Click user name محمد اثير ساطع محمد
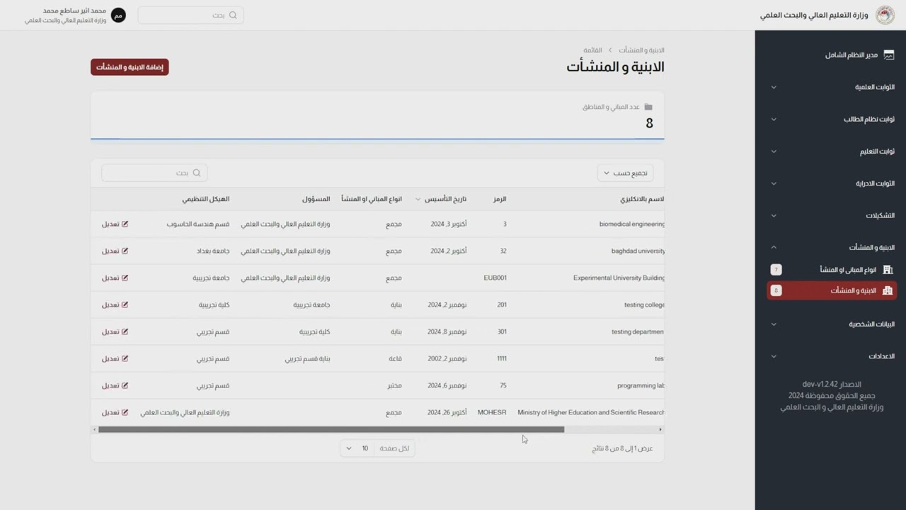This screenshot has width=906, height=510. tap(74, 11)
